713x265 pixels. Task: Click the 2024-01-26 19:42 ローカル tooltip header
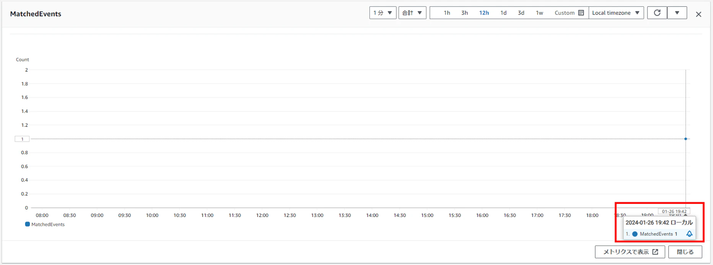click(x=659, y=223)
